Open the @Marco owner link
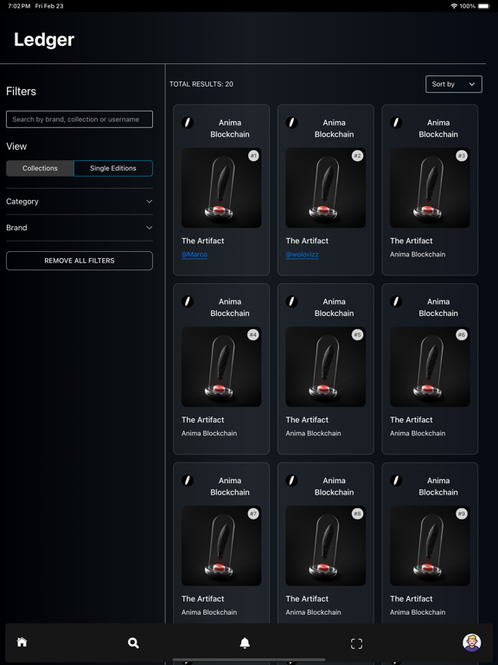This screenshot has height=665, width=498. [x=195, y=255]
